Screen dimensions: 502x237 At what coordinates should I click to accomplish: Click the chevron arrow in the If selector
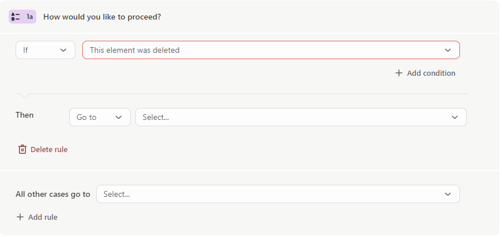pyautogui.click(x=63, y=50)
